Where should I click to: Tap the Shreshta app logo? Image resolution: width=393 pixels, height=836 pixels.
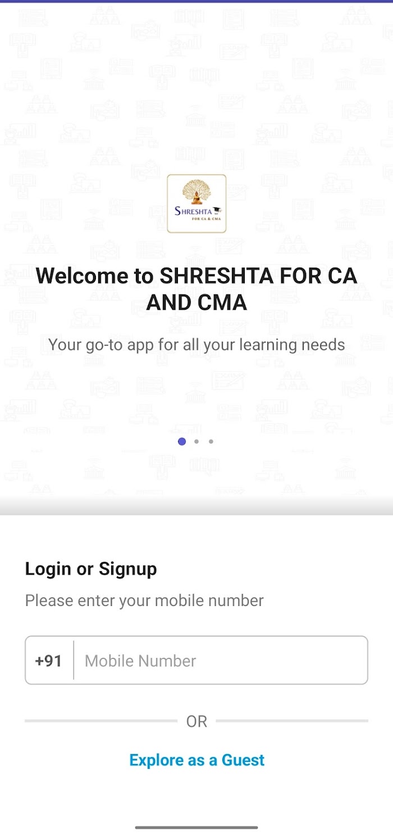point(196,204)
